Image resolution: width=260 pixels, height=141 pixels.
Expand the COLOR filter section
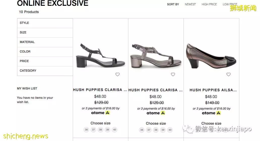click(x=45, y=52)
